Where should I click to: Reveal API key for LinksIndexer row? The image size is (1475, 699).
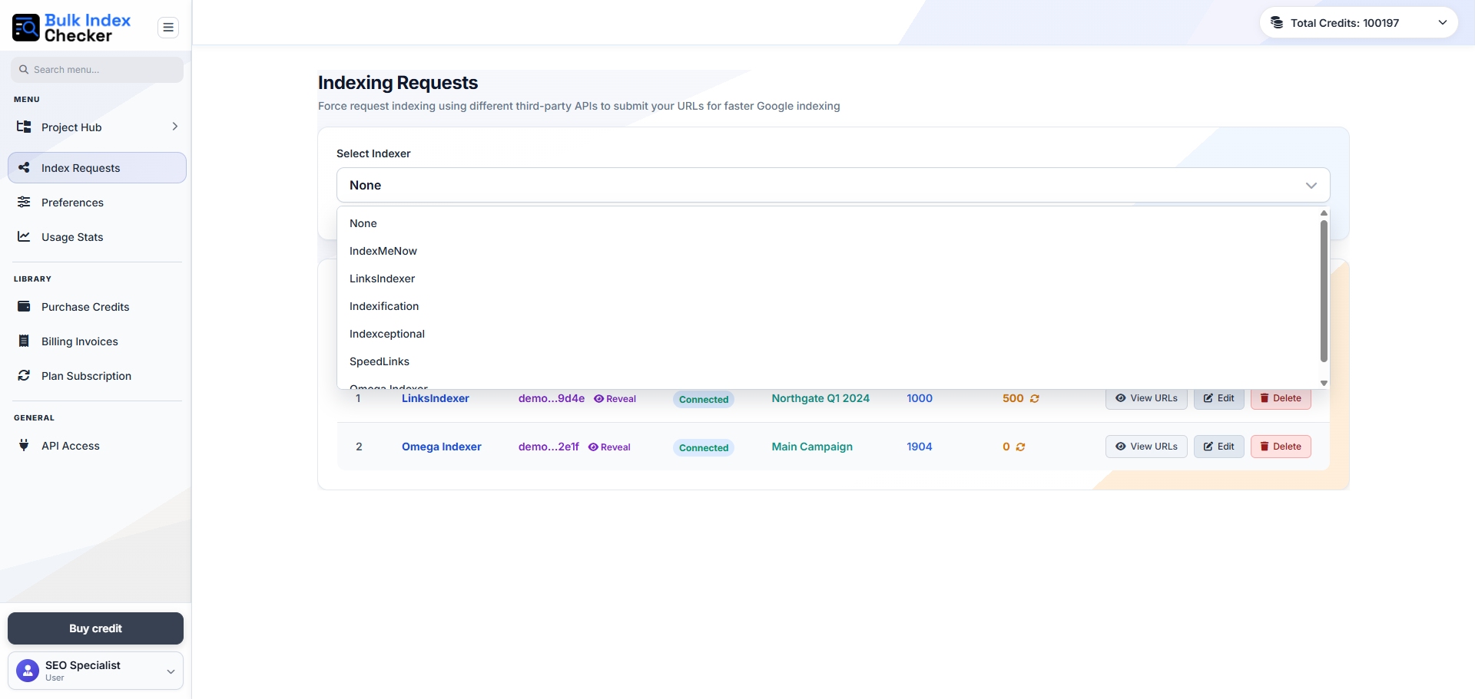point(615,399)
